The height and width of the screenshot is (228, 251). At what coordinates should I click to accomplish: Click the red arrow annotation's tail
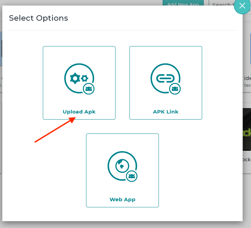tap(36, 142)
